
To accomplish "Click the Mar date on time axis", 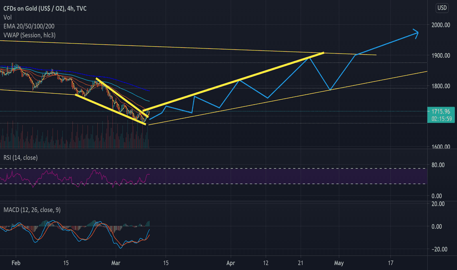I will pos(116,263).
